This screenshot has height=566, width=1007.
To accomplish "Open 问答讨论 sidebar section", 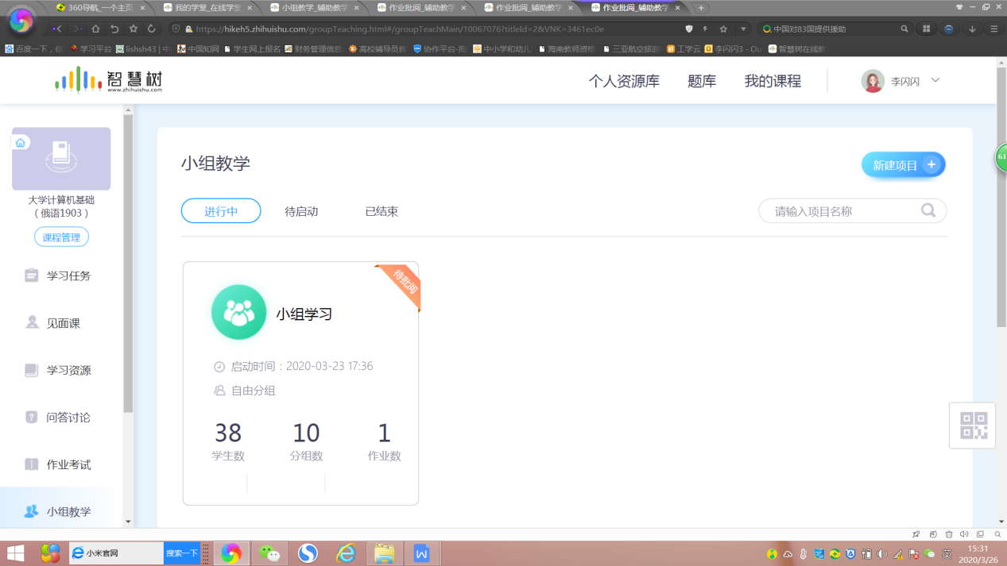I will [x=68, y=418].
